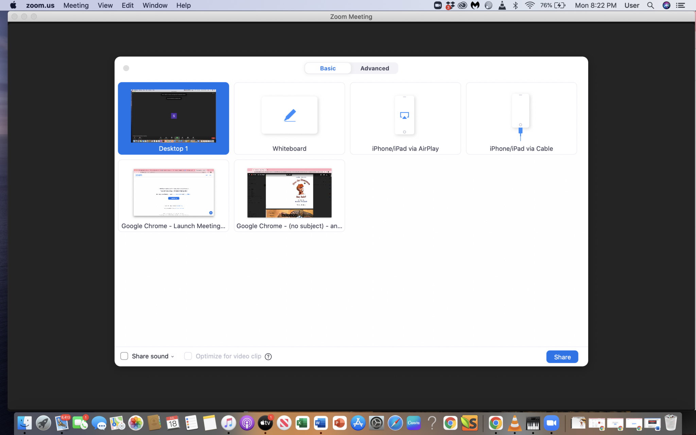Open the Bluetooth status menu
The width and height of the screenshot is (696, 435).
pyautogui.click(x=515, y=5)
